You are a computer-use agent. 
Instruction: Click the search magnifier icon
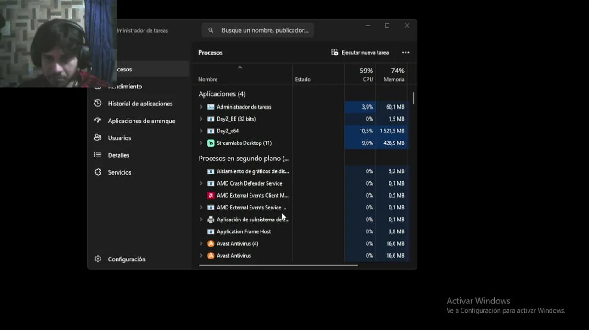click(211, 30)
